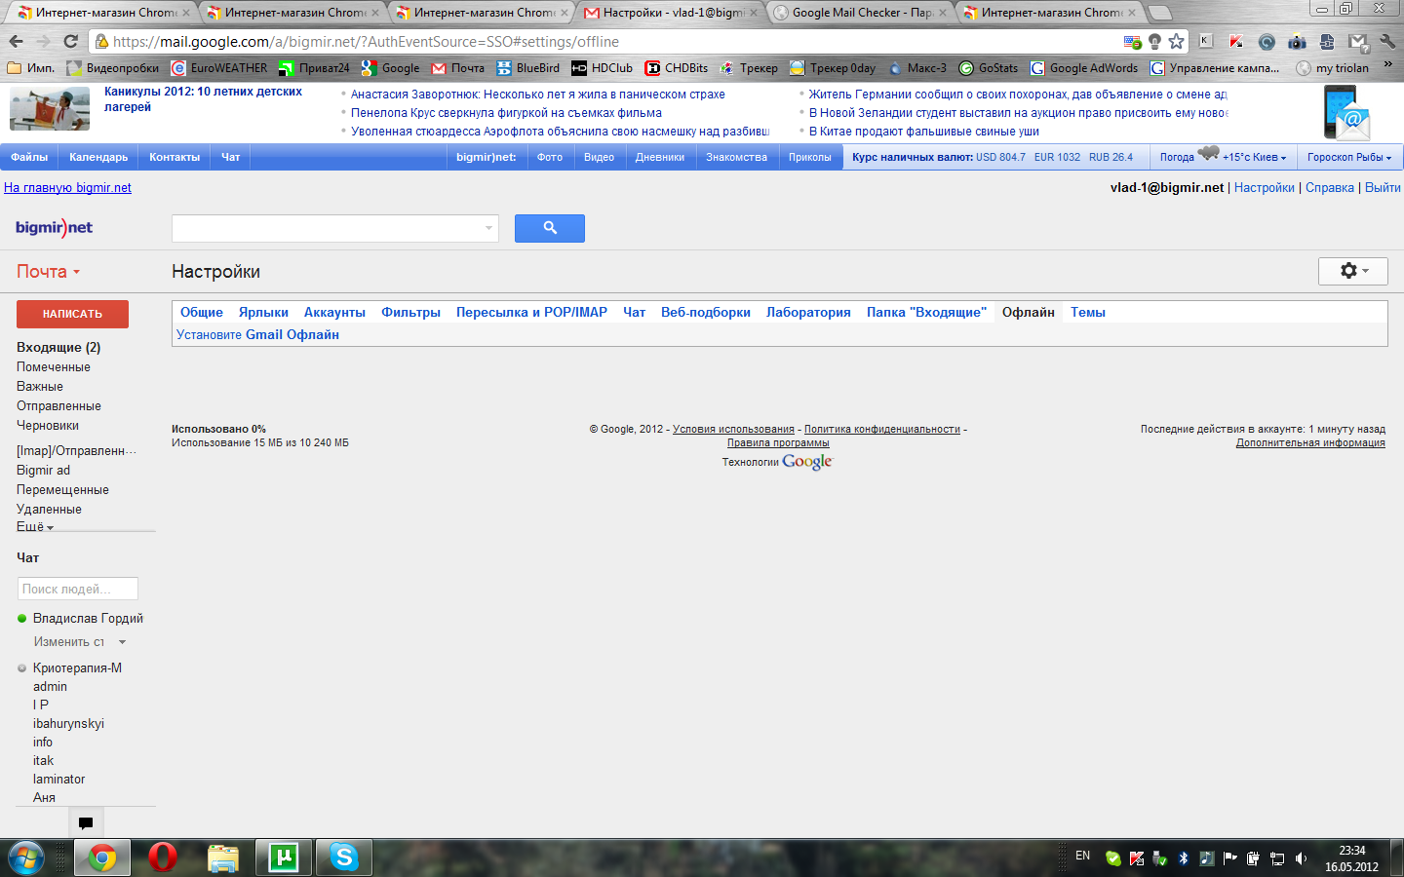The height and width of the screenshot is (877, 1404).
Task: Open Контакты in the bigmir bar
Action: pos(175,157)
